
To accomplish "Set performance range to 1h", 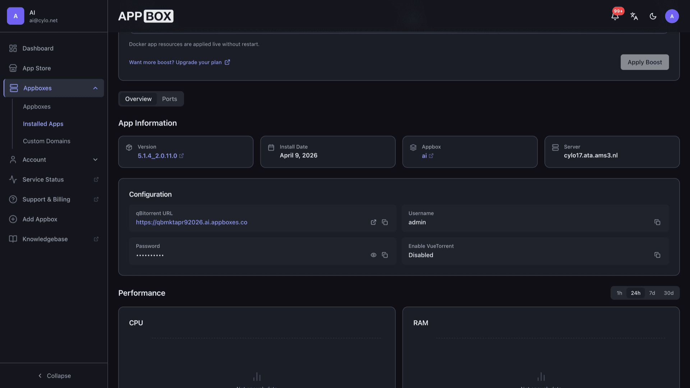I will tap(619, 293).
